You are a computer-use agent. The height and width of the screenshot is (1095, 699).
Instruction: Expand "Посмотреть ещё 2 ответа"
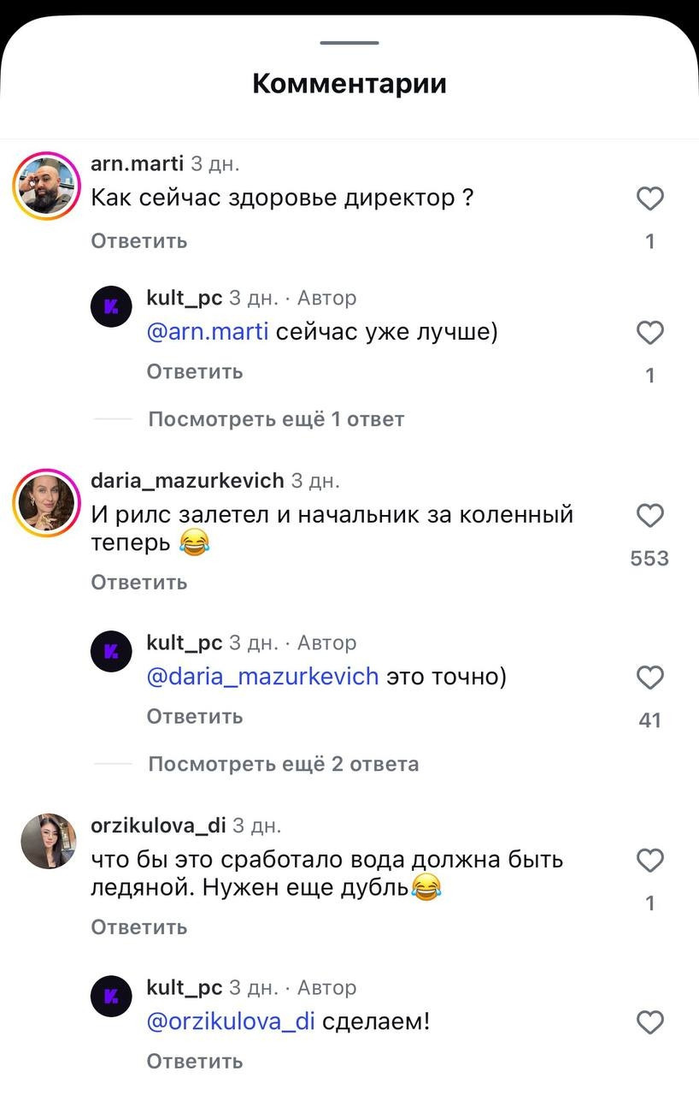click(283, 764)
